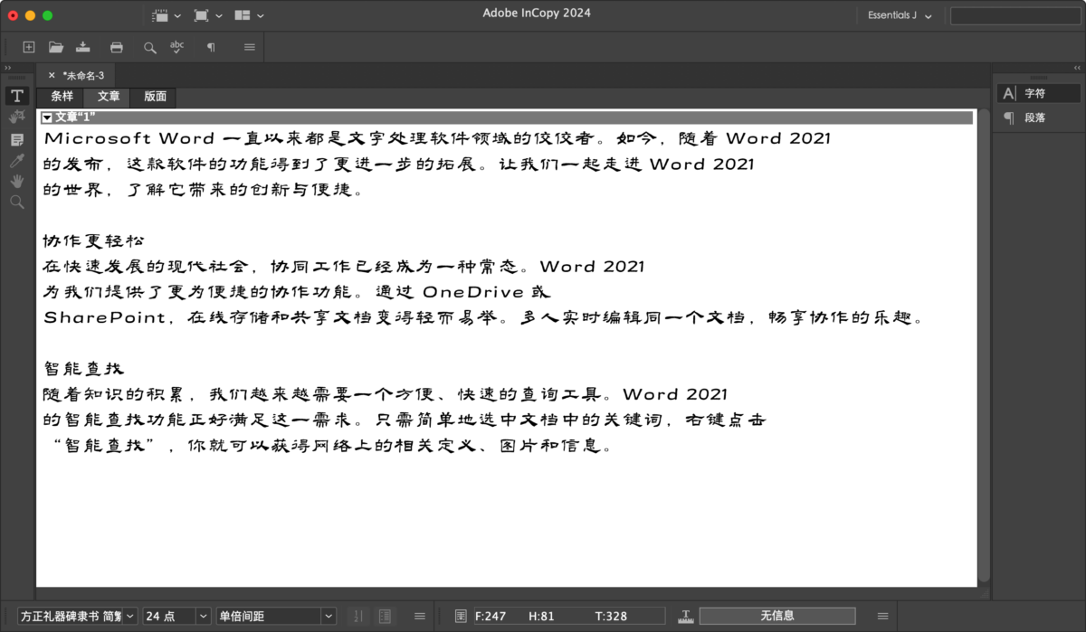This screenshot has height=632, width=1086.
Task: Click the Find/Change magnifier icon
Action: (150, 47)
